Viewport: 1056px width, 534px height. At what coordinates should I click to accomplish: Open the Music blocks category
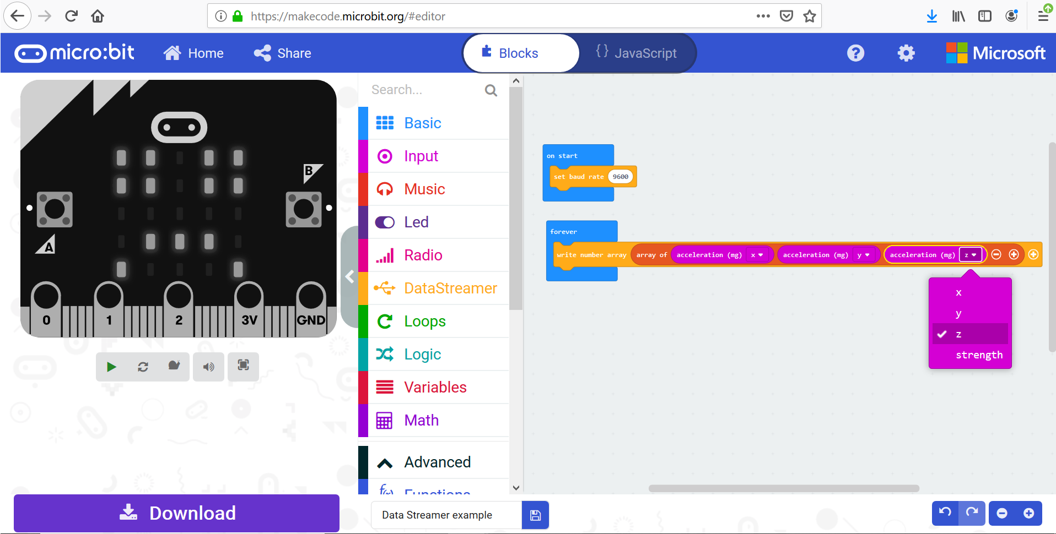[x=424, y=189]
